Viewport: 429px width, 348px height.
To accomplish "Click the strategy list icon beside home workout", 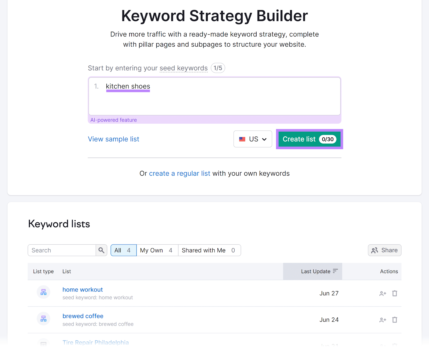I will pyautogui.click(x=43, y=292).
